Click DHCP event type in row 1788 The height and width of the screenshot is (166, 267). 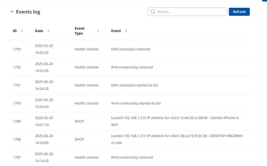click(79, 139)
